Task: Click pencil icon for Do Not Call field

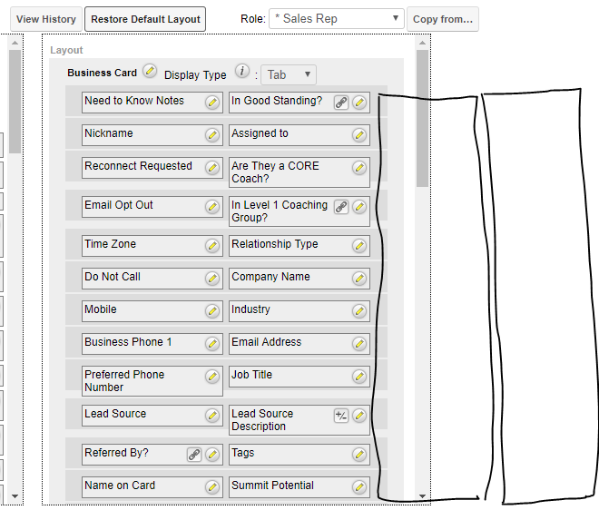Action: [212, 279]
